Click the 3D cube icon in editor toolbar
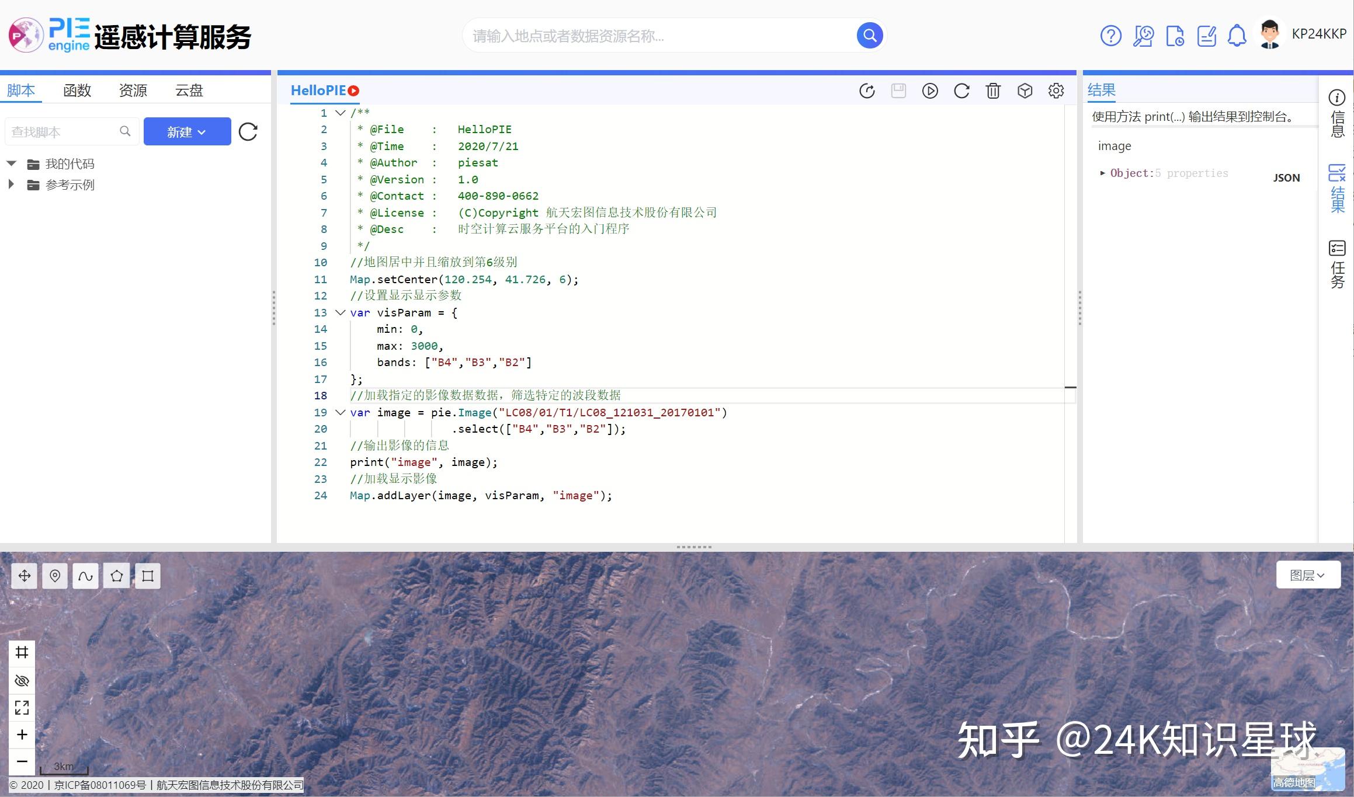1354x797 pixels. pos(1025,91)
